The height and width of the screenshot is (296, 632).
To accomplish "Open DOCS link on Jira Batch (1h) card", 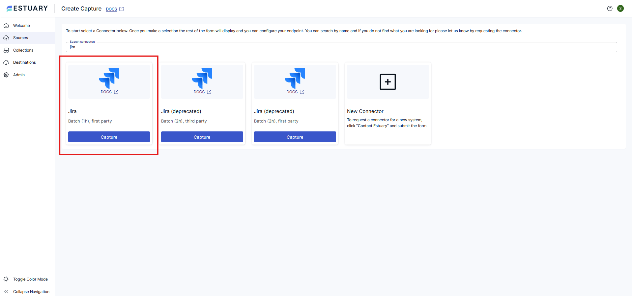I will pyautogui.click(x=106, y=92).
